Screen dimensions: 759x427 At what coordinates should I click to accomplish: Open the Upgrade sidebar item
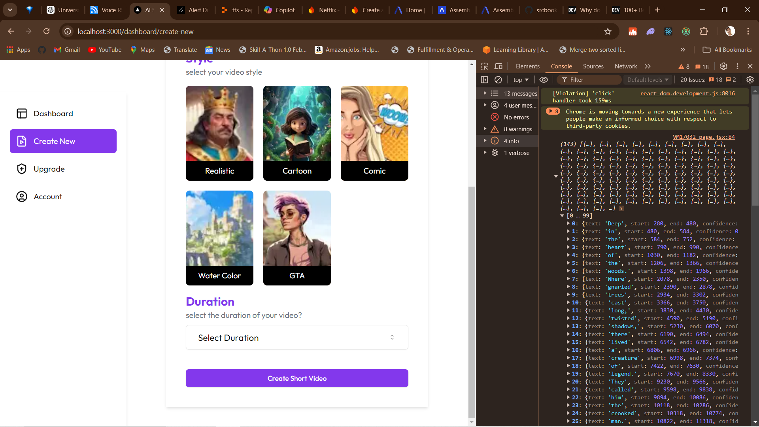(49, 169)
